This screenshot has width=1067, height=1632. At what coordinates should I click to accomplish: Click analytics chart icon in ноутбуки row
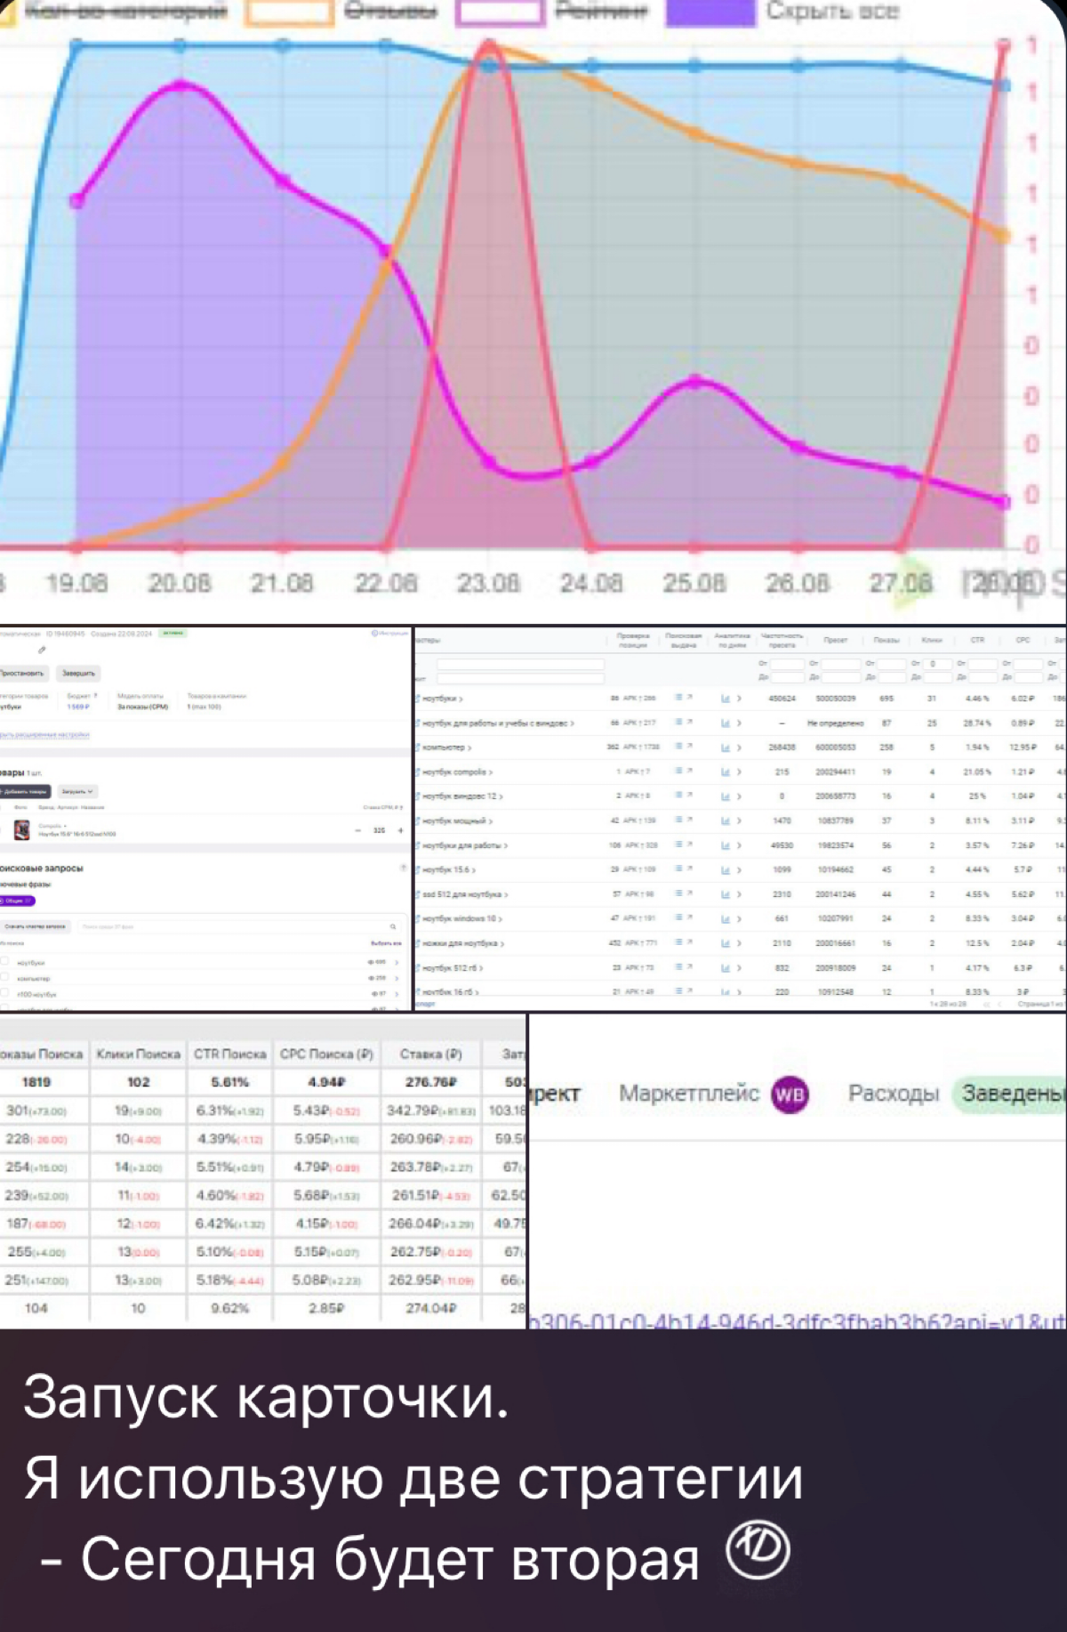click(726, 699)
